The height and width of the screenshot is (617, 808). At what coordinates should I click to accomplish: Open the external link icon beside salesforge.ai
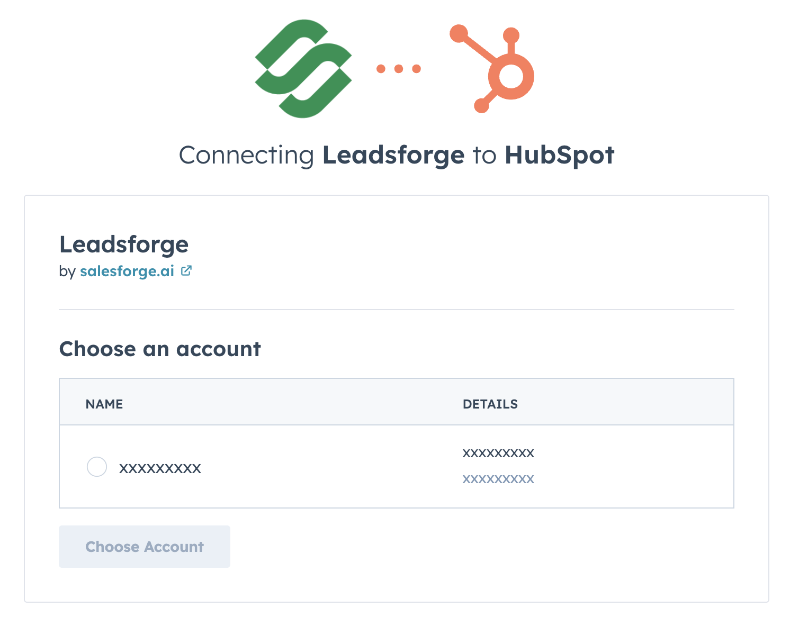point(186,271)
